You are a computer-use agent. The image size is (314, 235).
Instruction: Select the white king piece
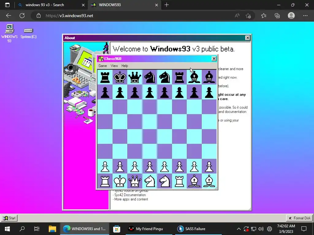[120, 181]
